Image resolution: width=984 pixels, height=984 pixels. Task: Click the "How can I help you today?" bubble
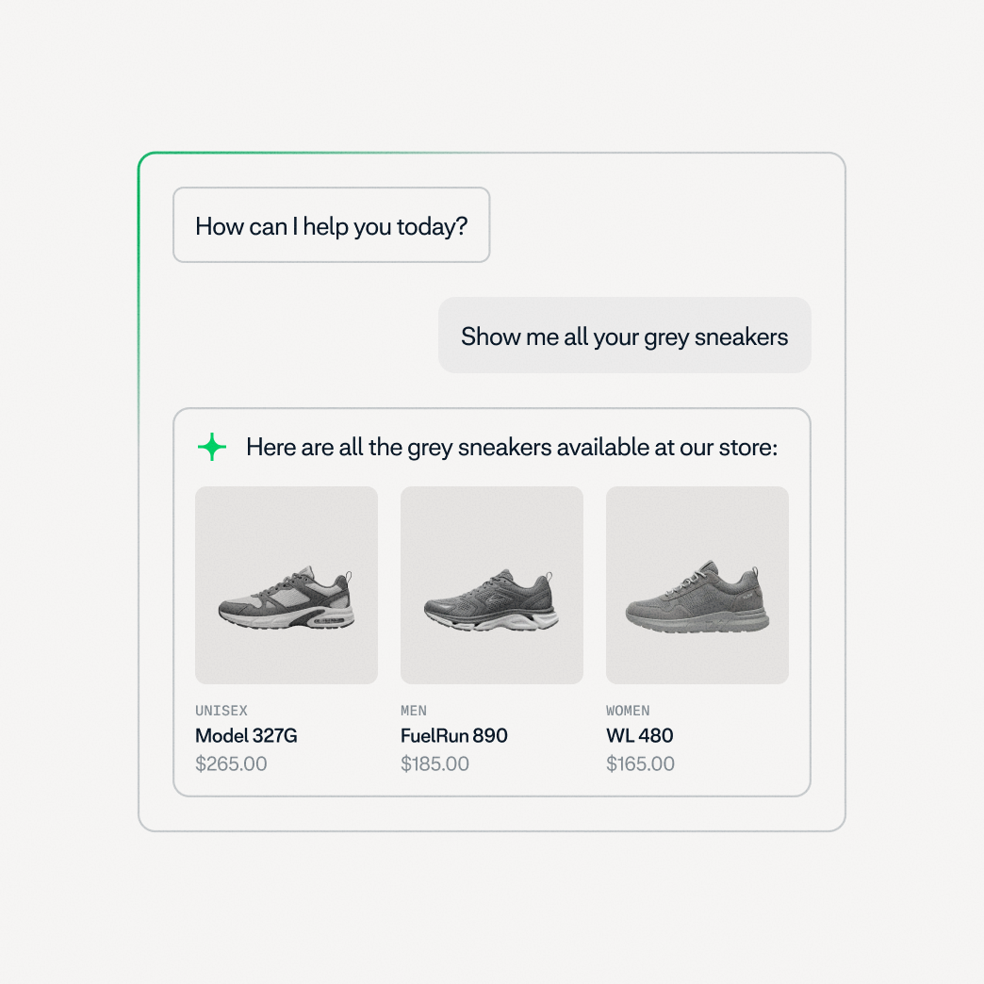(331, 225)
